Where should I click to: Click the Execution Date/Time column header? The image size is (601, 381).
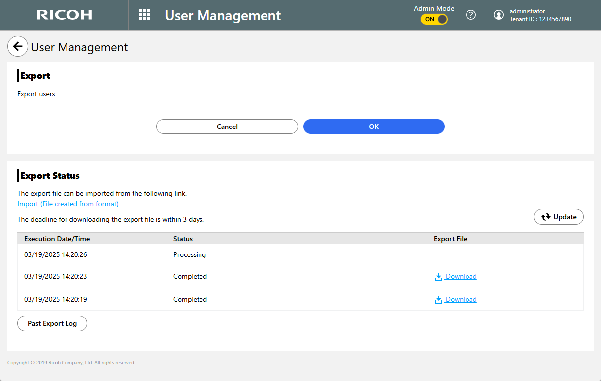point(57,239)
